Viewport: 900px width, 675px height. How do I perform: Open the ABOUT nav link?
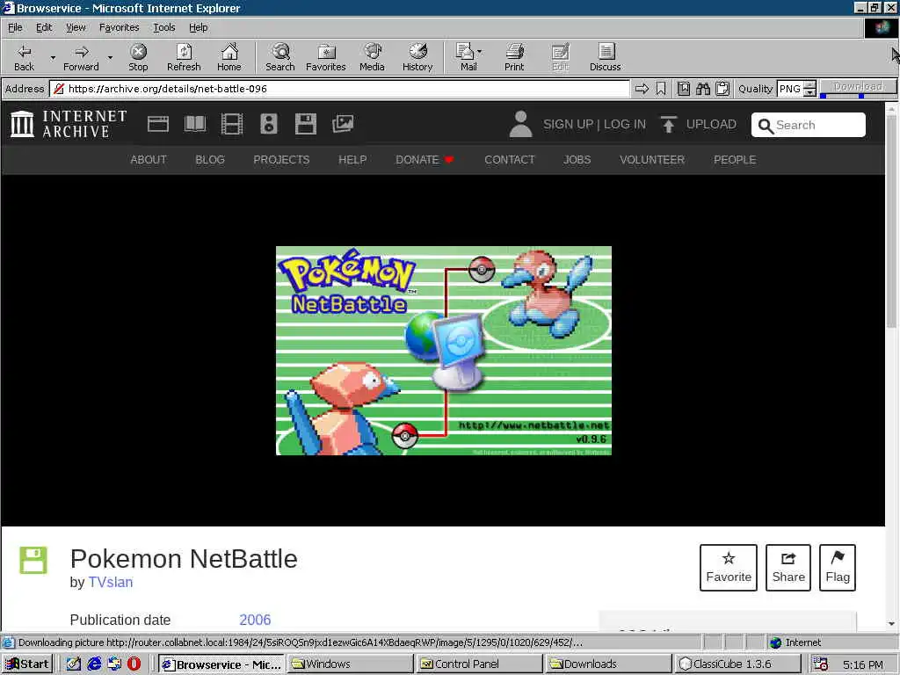[148, 160]
